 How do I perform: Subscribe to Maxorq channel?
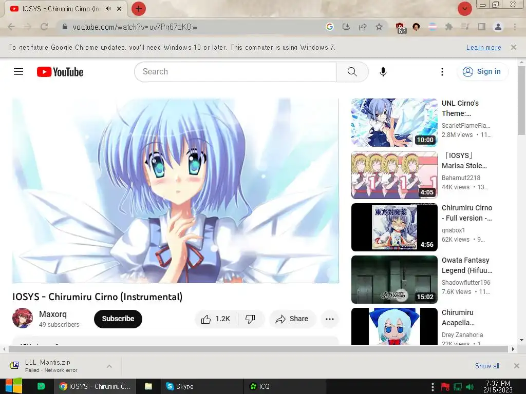[118, 319]
